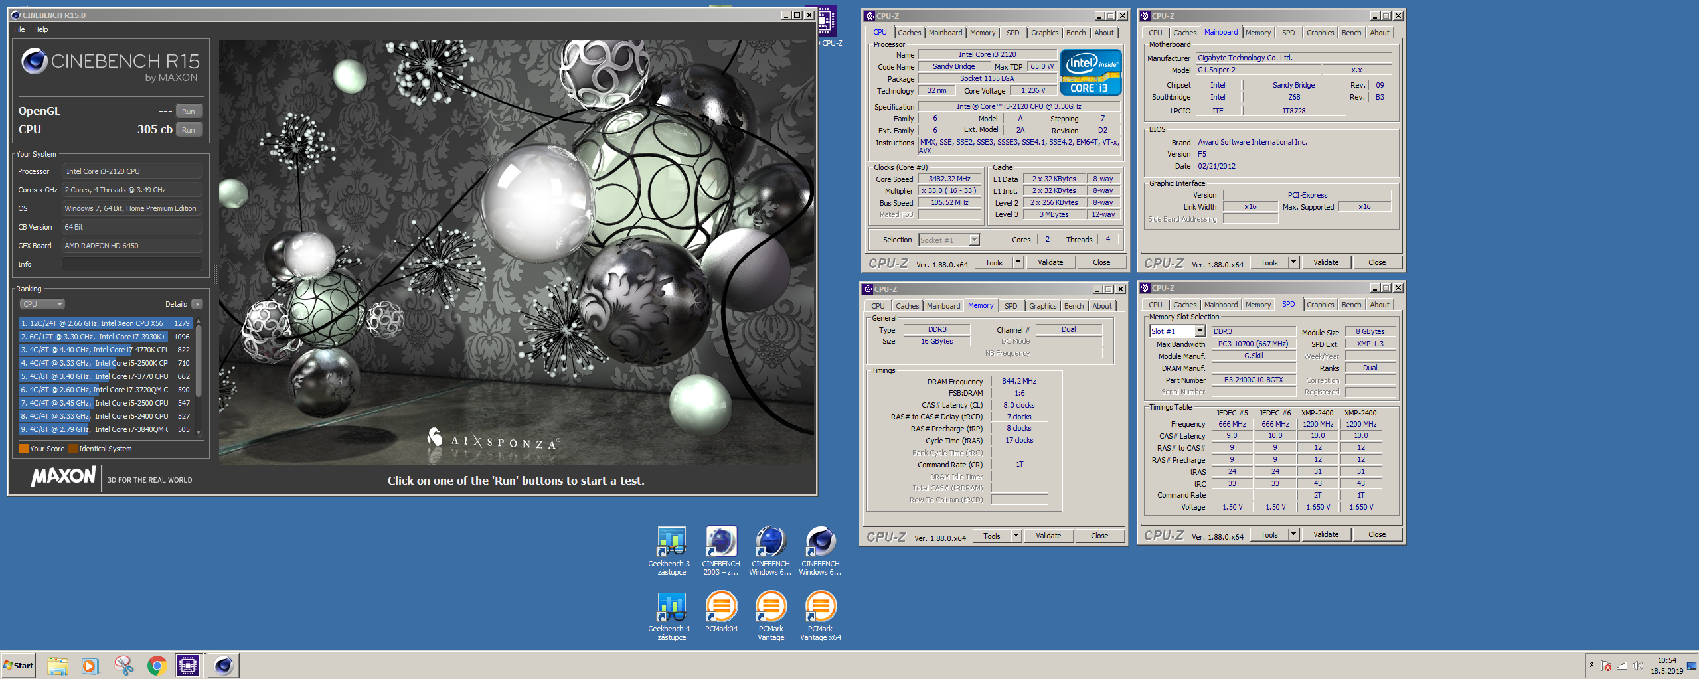Screen dimensions: 1699x679
Task: Run the CPU test in Cinebench
Action: (189, 130)
